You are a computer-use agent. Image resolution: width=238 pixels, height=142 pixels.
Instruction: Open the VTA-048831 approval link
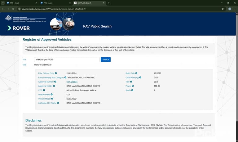72,82
